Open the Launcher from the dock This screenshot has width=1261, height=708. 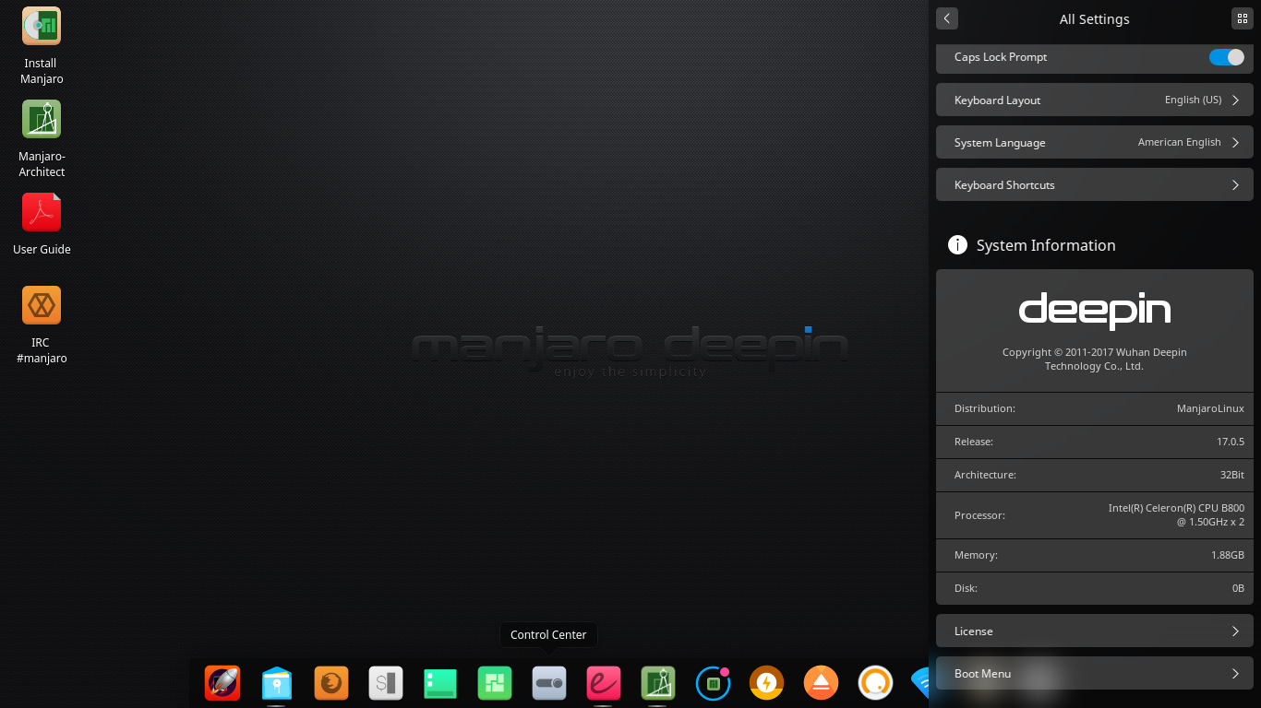(x=222, y=683)
